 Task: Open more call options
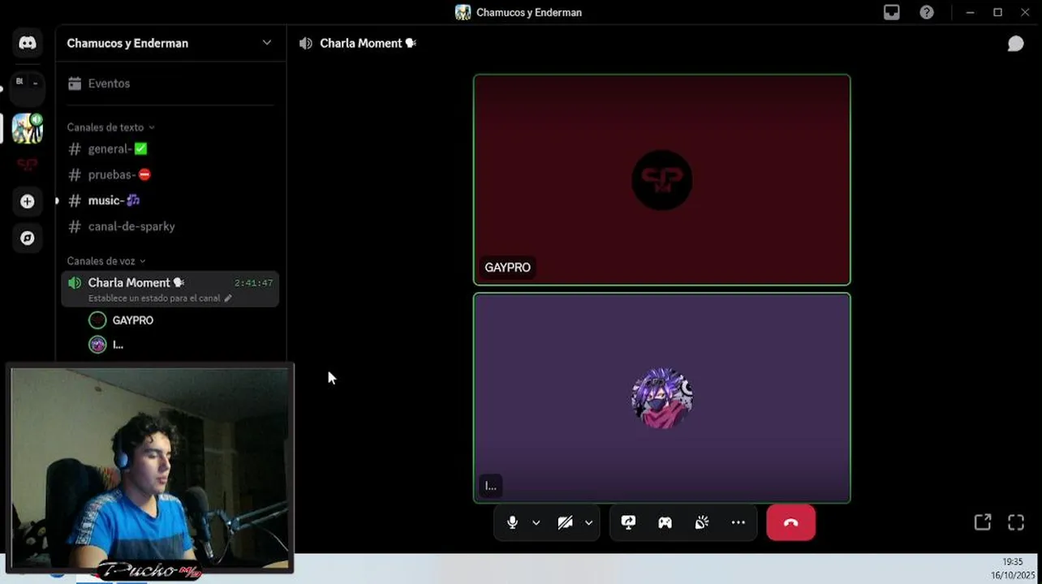[738, 522]
